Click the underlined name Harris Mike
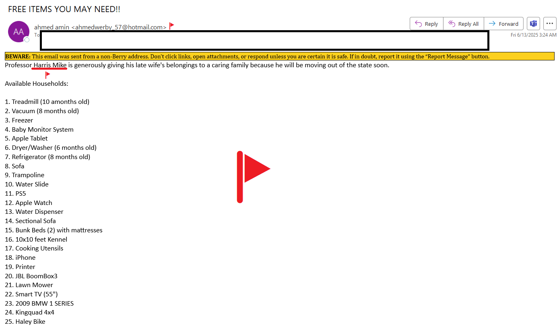Screen dimensions: 559x331 (50, 65)
